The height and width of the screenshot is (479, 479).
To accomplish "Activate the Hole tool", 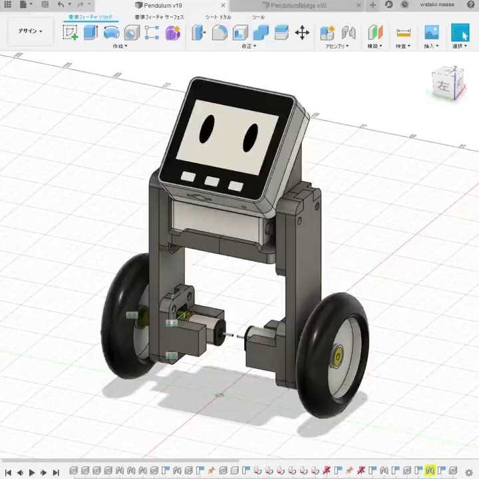I will tap(132, 32).
